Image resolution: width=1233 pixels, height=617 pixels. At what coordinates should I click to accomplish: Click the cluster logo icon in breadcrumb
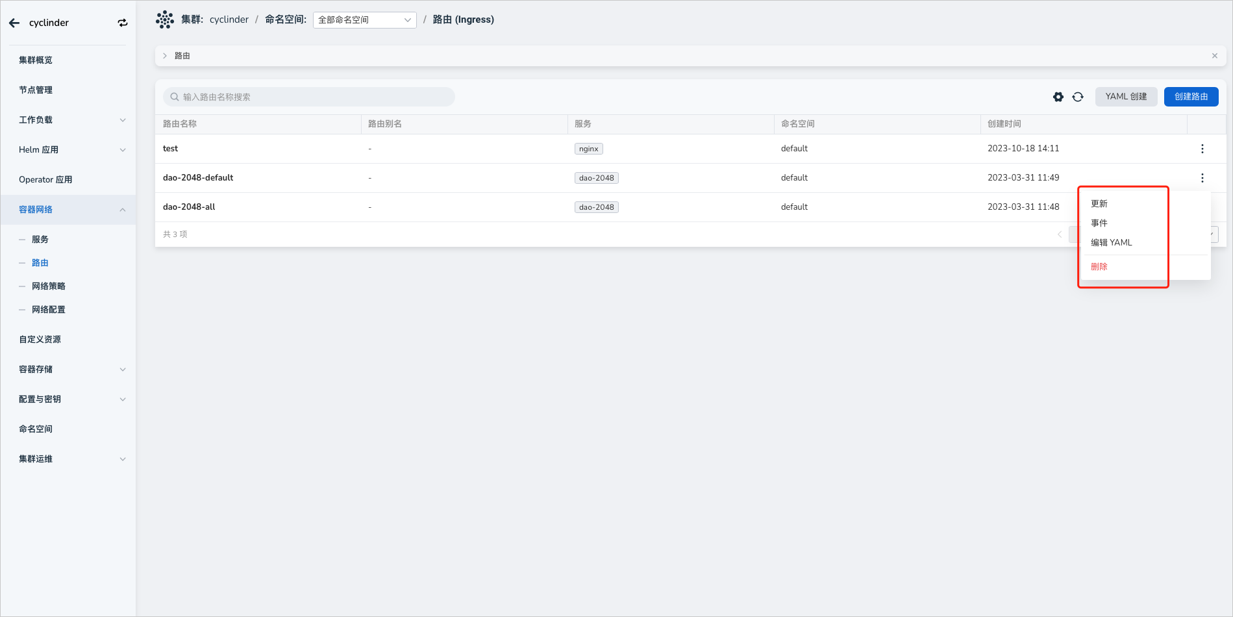pyautogui.click(x=165, y=19)
